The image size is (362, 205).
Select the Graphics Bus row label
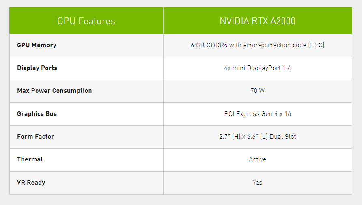(x=37, y=114)
